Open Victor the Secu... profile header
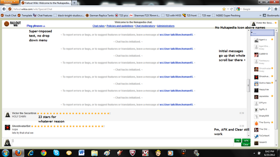The width and height of the screenshot is (280, 157). coord(264,23)
